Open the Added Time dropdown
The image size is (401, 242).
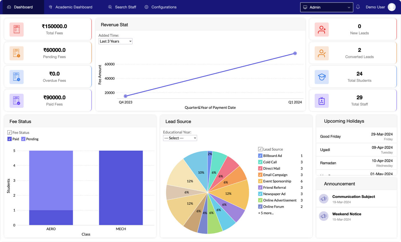pyautogui.click(x=115, y=41)
